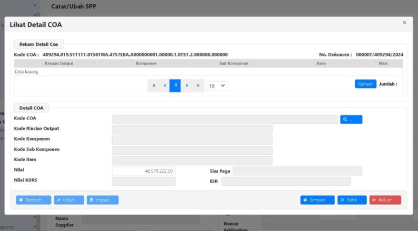Viewport: 418px width, 231px height.
Task: Cancel using the Batal button
Action: click(352, 200)
